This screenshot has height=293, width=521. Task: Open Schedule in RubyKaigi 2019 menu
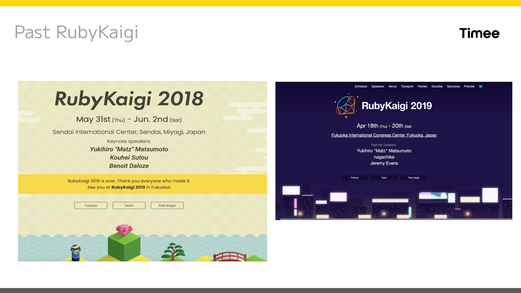pos(361,86)
